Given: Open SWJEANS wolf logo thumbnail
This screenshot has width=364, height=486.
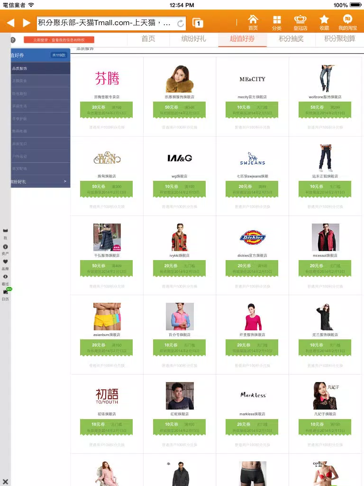Looking at the screenshot, I should click(253, 159).
